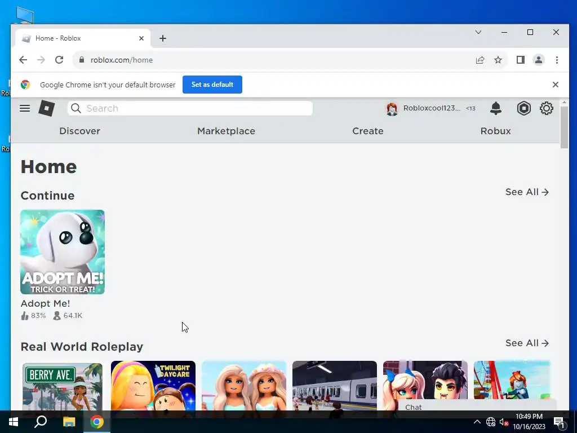Open the Chrome three-dot menu
The height and width of the screenshot is (433, 577).
tap(557, 60)
